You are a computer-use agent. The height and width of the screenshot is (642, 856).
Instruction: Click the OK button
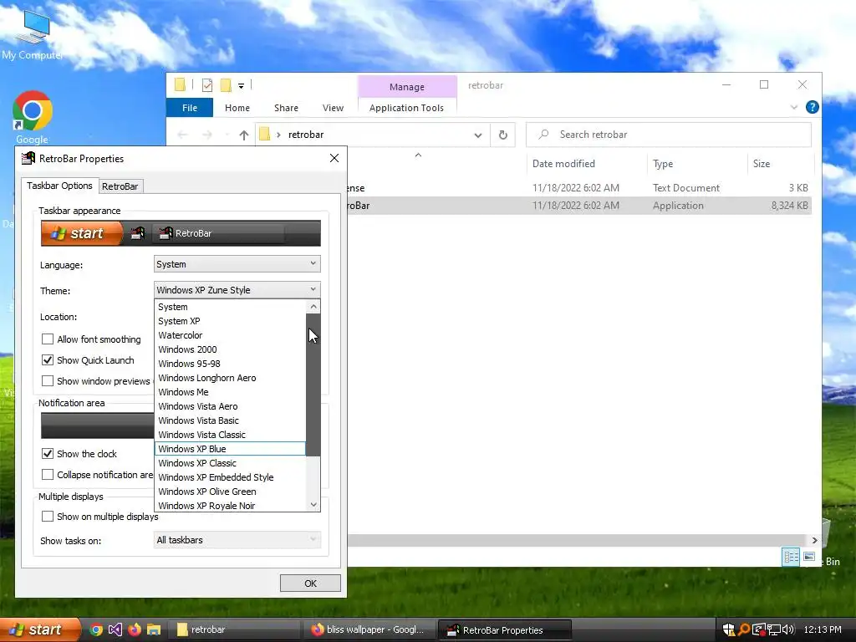pyautogui.click(x=310, y=583)
